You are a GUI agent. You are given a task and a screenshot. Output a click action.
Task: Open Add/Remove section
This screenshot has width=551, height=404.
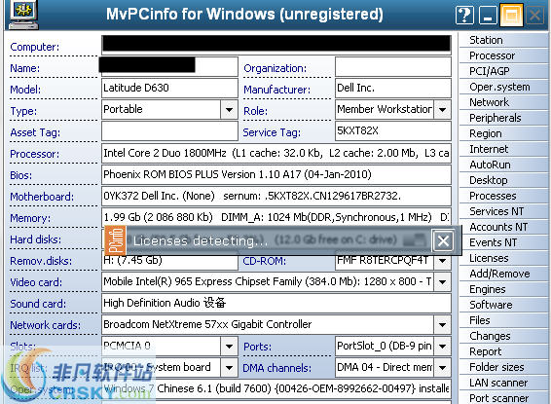pos(503,274)
